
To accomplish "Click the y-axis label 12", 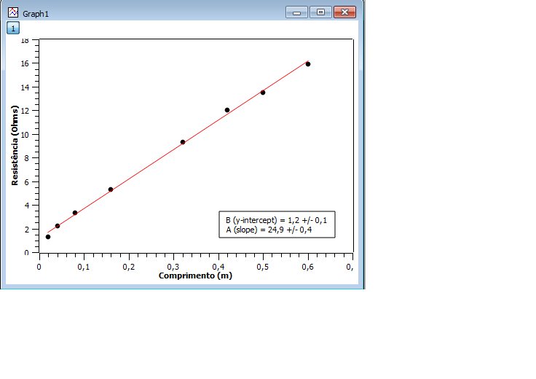I will (x=25, y=111).
